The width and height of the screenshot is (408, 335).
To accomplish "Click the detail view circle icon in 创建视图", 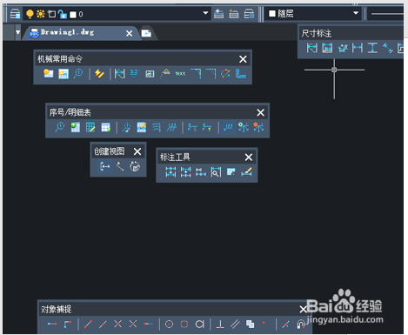I will tap(135, 166).
